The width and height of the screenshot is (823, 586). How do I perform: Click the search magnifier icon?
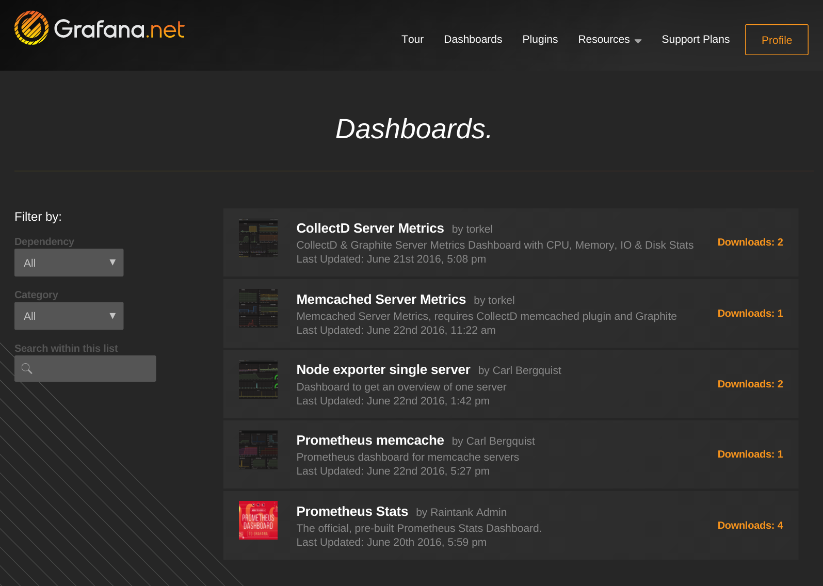[27, 368]
